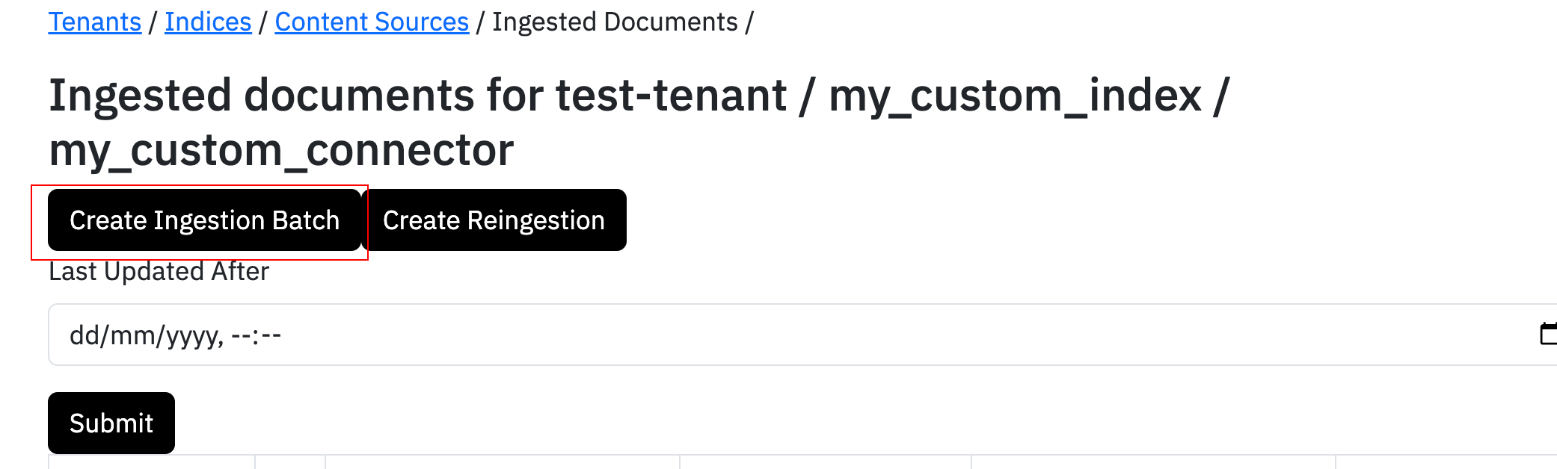Click the Last Updated After label
The height and width of the screenshot is (469, 1557).
159,272
